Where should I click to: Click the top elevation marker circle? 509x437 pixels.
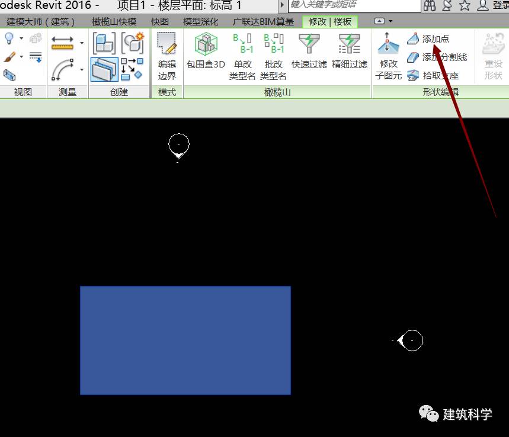click(179, 144)
